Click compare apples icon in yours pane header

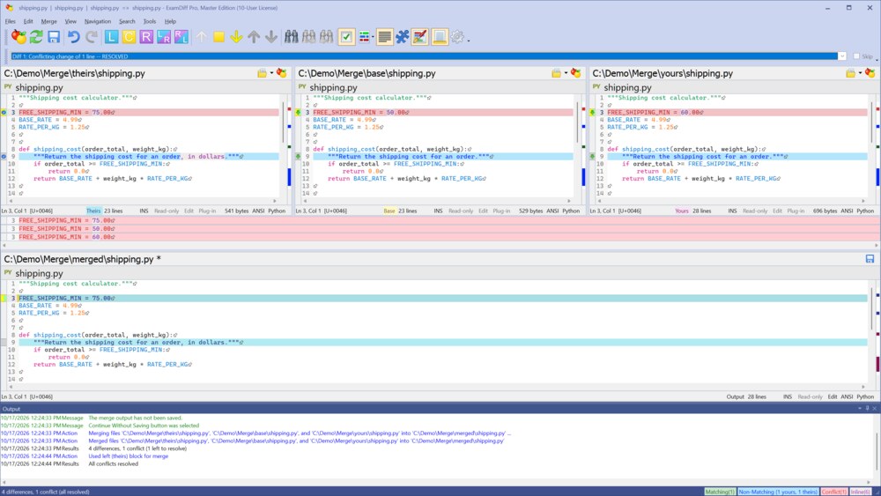coord(870,74)
